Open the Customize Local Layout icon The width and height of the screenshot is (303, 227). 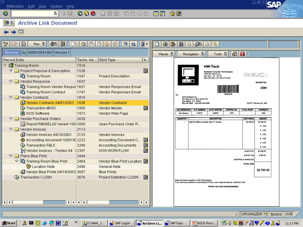(179, 14)
